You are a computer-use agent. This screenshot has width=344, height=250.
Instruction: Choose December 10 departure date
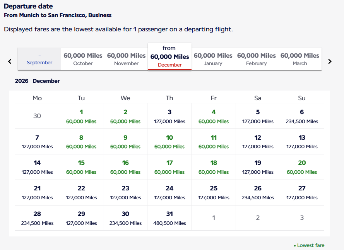169,142
